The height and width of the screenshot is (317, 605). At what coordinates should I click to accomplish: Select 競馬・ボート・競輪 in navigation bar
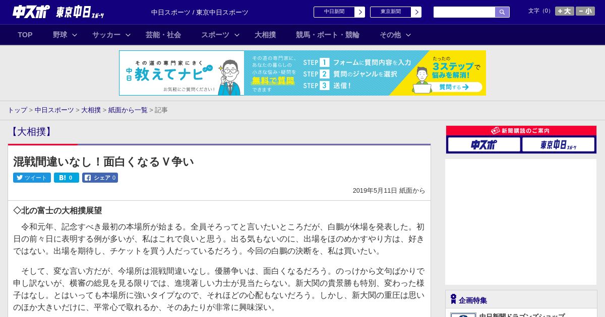click(x=328, y=35)
